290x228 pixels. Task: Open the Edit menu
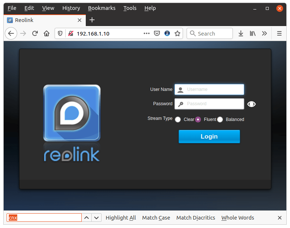click(x=29, y=8)
